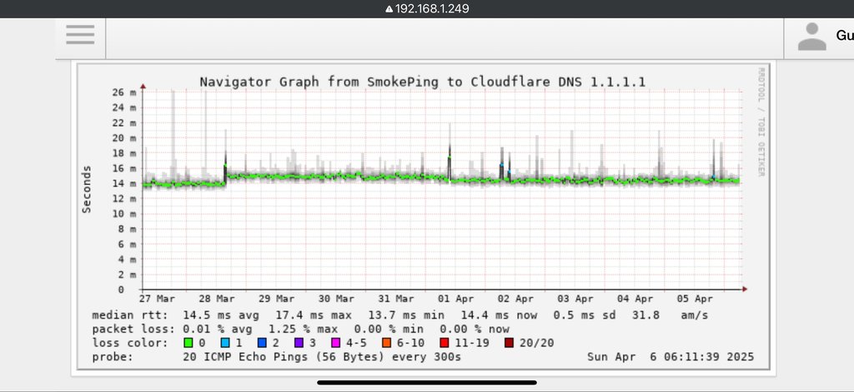Click the '05 Apr' x-axis label
The image size is (854, 392).
click(x=695, y=299)
